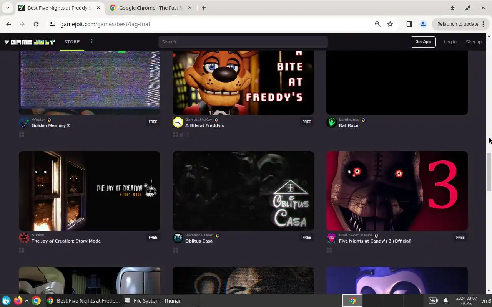
Task: Open Wester's avatar icon
Action: (24, 122)
